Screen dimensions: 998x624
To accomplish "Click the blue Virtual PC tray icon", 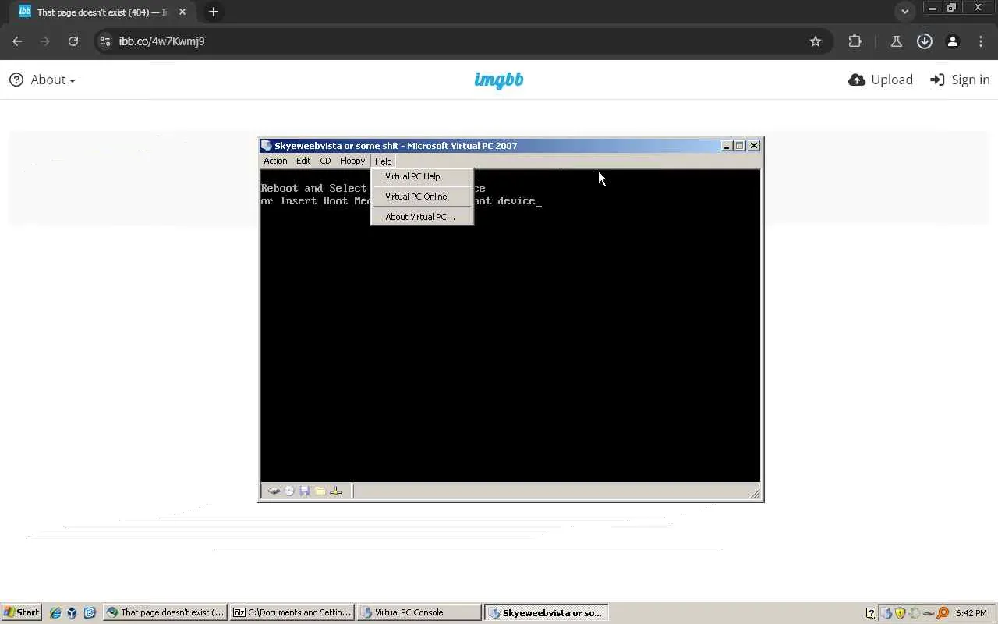I will pyautogui.click(x=887, y=613).
